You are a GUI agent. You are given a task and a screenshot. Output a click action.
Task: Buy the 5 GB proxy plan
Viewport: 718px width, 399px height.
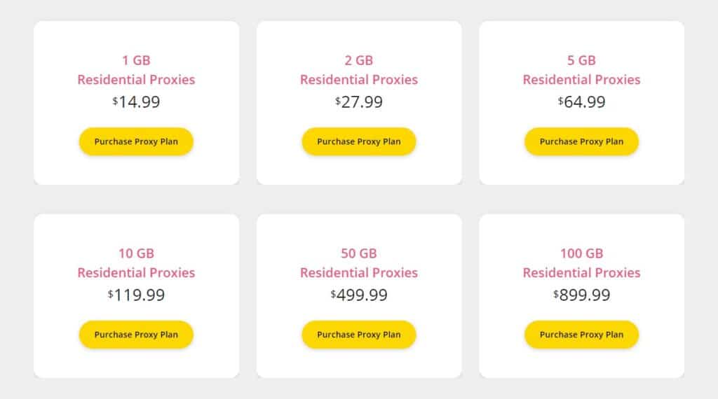pos(581,141)
